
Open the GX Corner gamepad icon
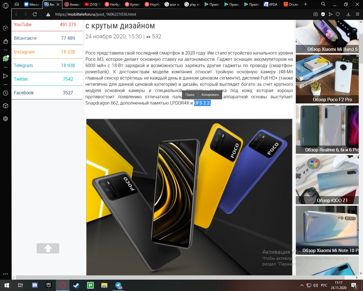tap(17, 4)
